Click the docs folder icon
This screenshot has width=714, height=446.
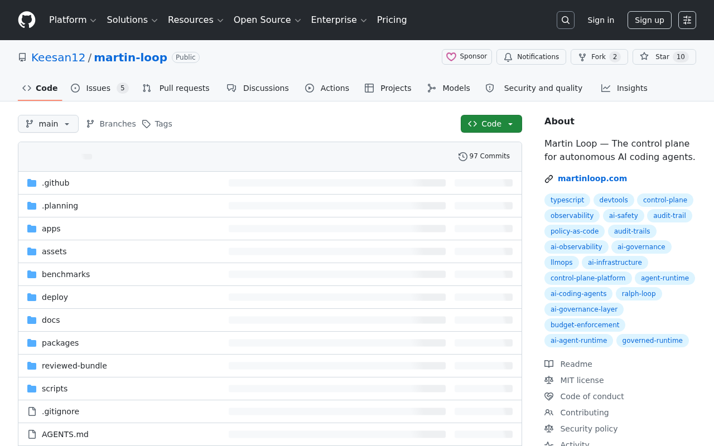[32, 320]
